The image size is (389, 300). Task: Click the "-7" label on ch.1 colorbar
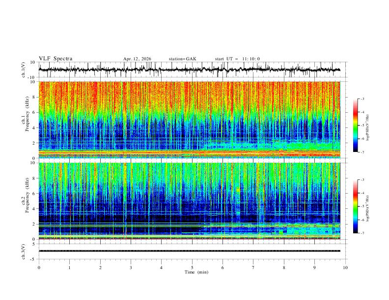[x=362, y=152]
